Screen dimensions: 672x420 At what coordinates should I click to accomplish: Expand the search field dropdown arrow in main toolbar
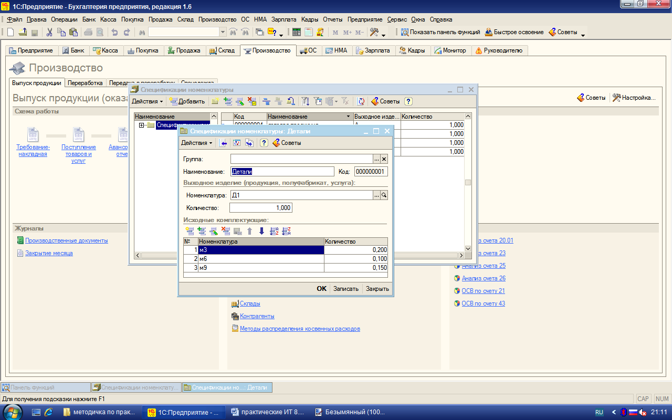(x=223, y=32)
